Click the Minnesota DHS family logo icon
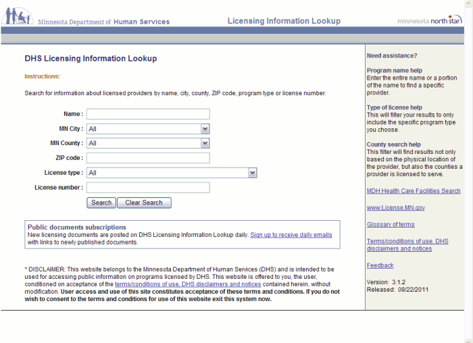Screen dimensions: 473x343 [18, 16]
